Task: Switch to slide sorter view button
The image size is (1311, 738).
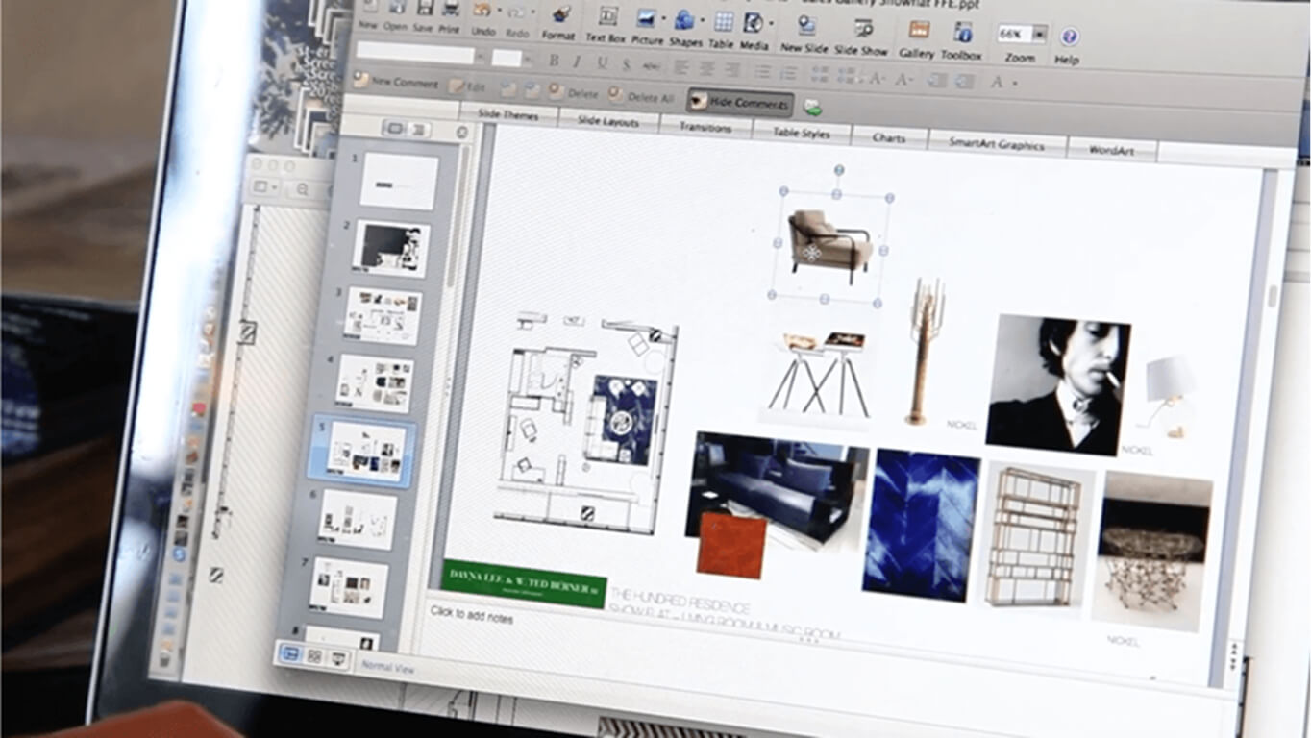Action: tap(314, 655)
